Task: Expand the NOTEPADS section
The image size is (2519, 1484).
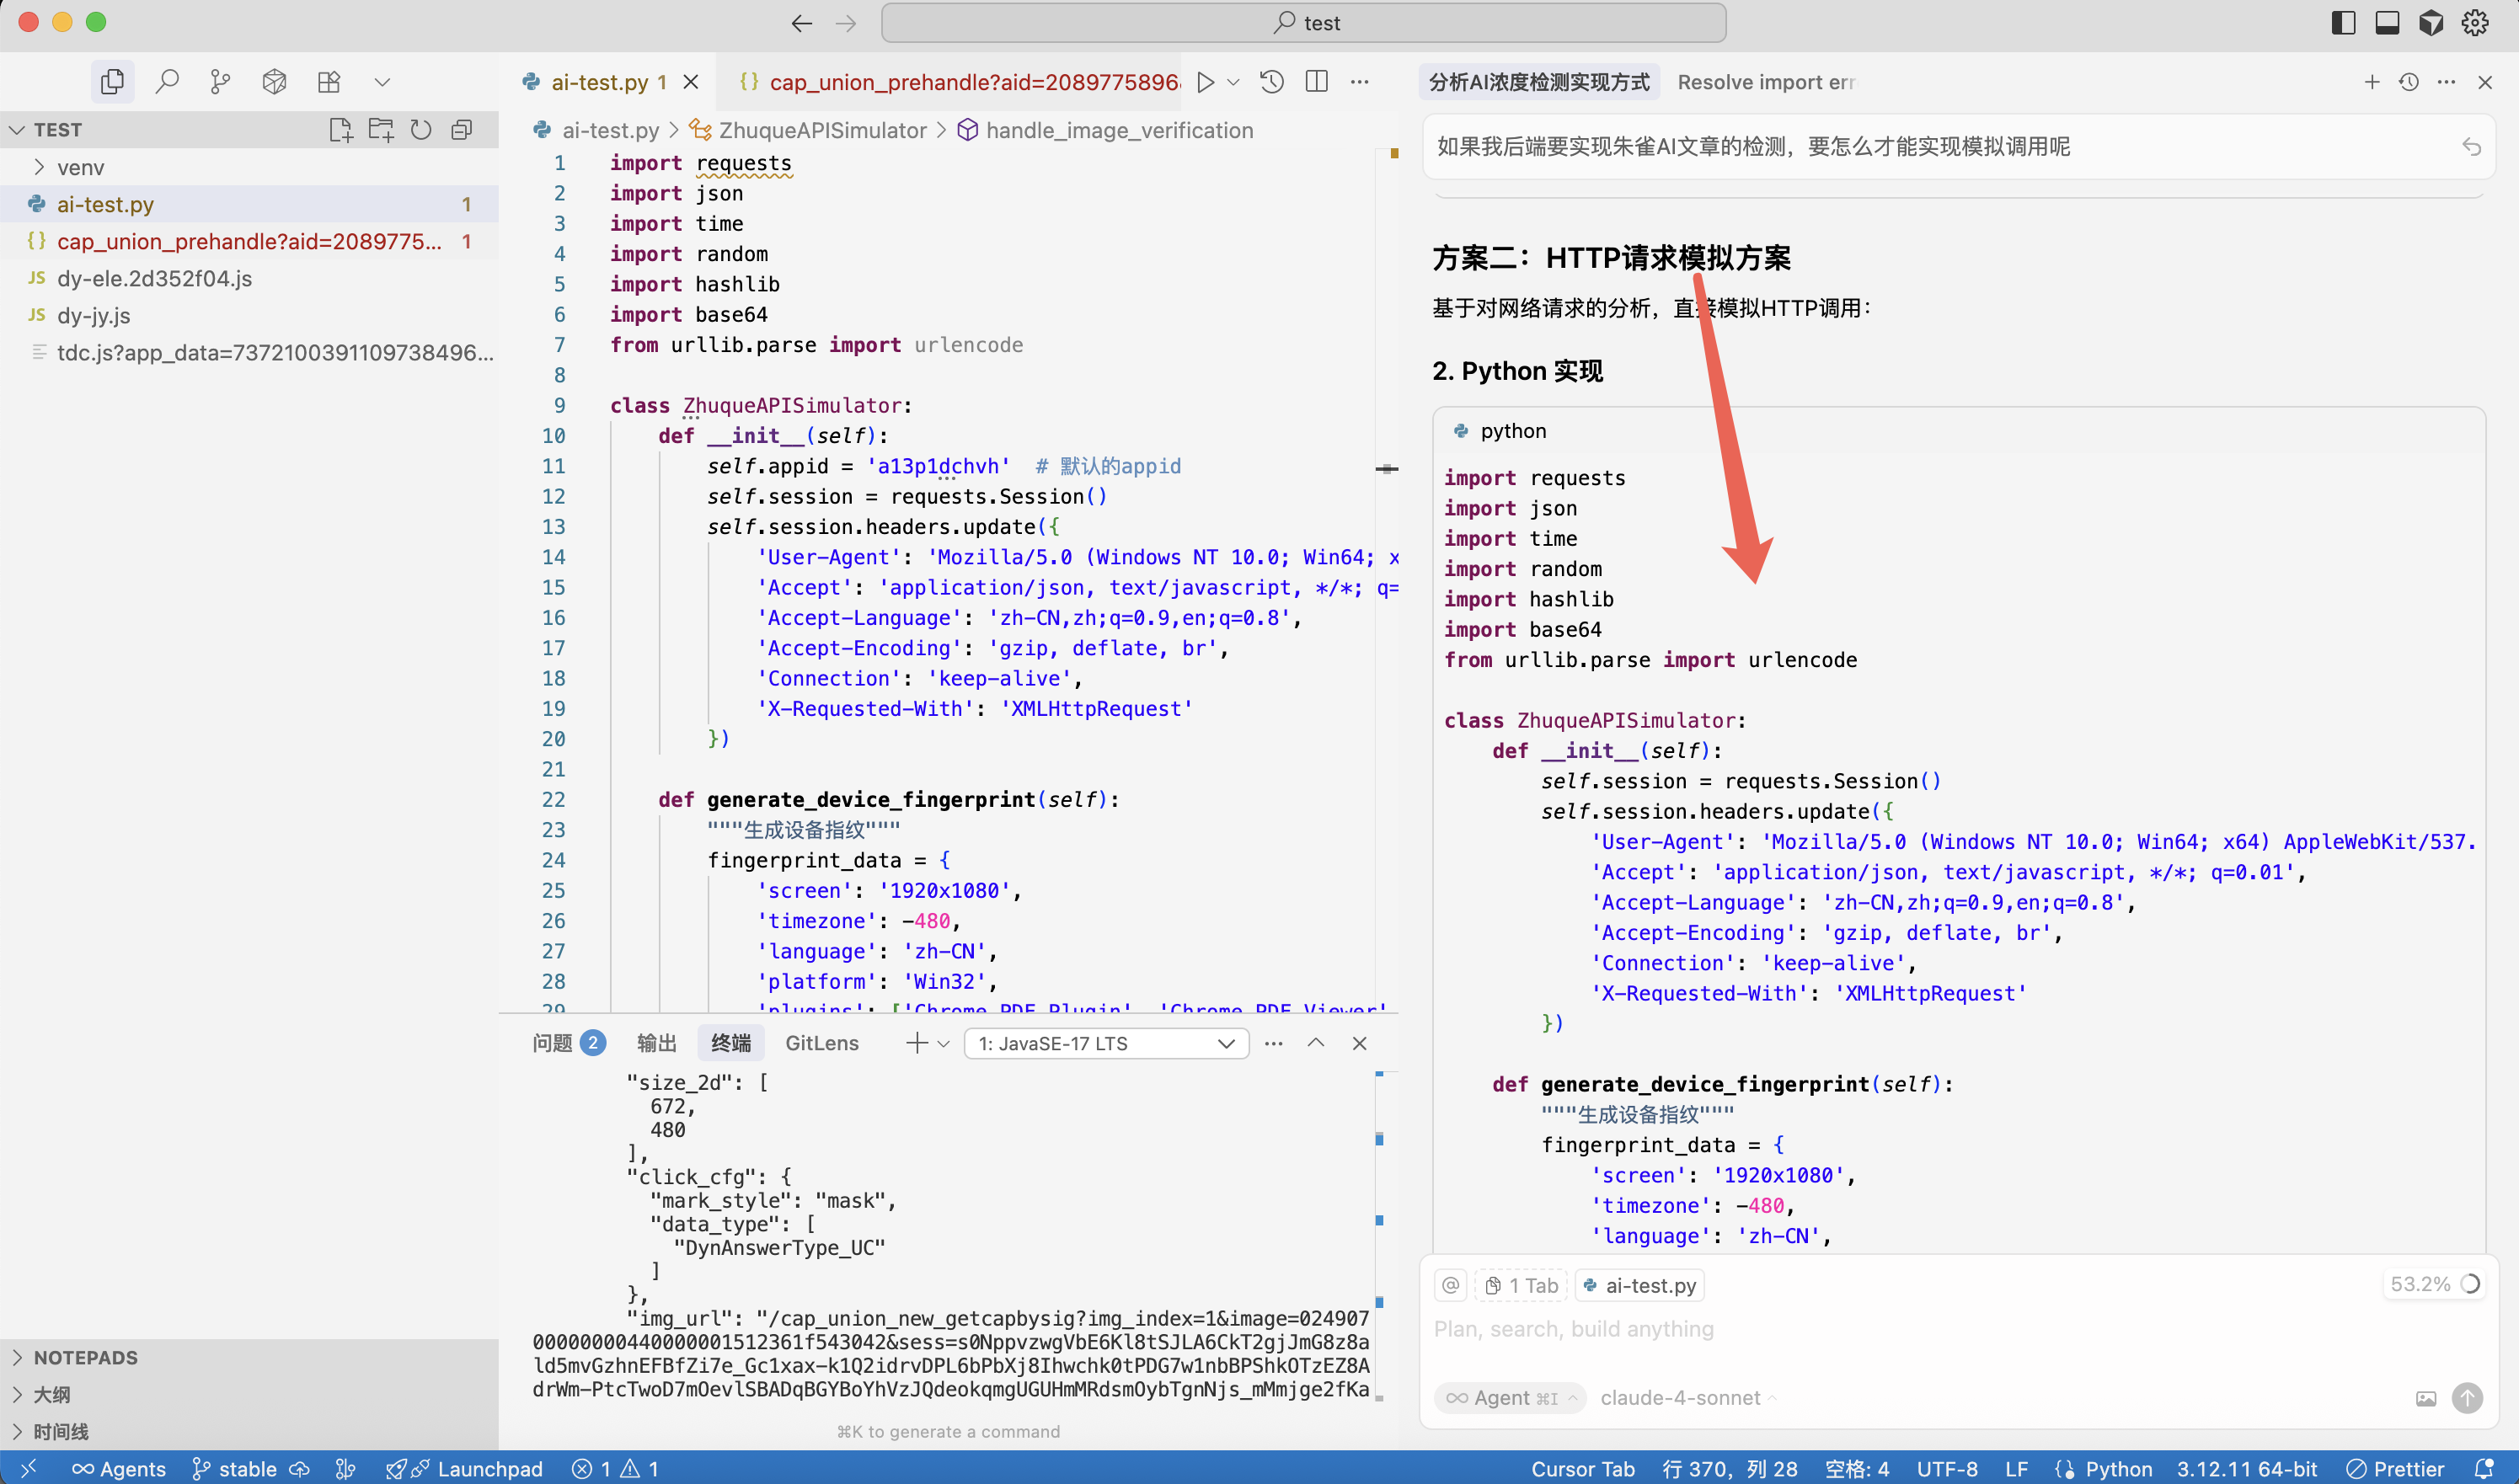Action: coord(86,1357)
